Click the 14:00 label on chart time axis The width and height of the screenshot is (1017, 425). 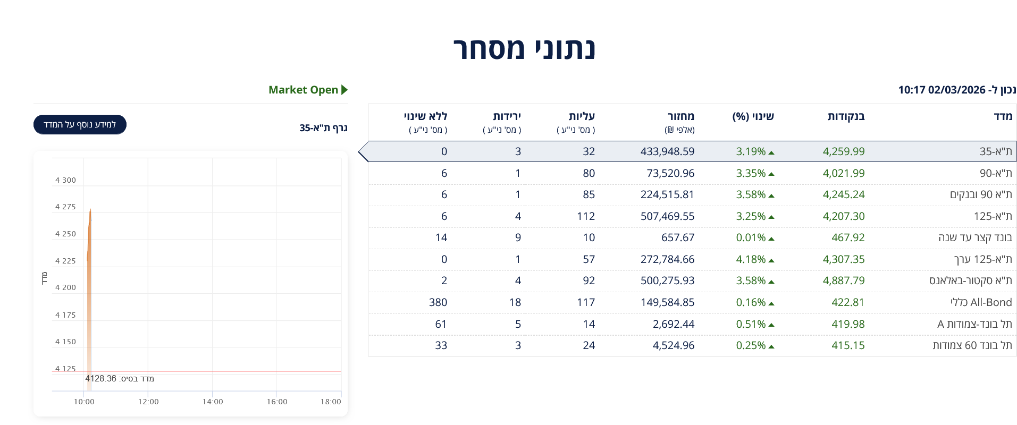coord(213,402)
